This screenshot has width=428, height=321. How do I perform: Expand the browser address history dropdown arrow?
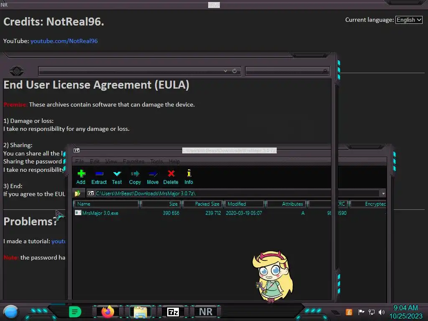point(225,71)
